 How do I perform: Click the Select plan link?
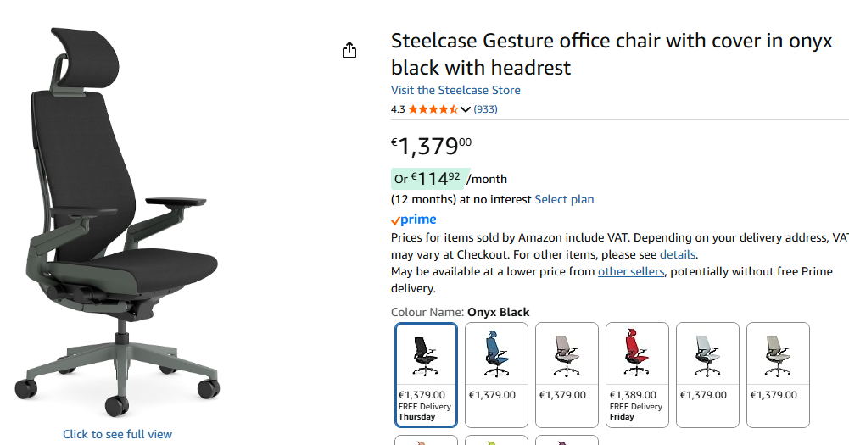pos(564,199)
